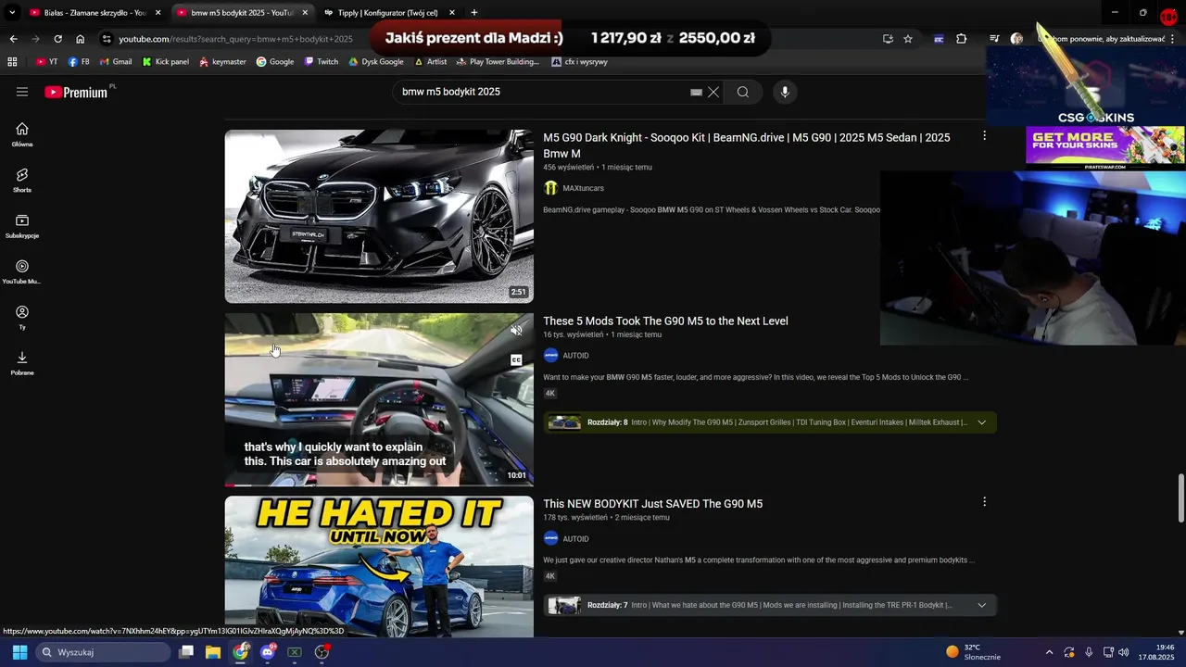Click the HE HATED IT video thumbnail
Viewport: 1186px width, 667px height.
[379, 567]
